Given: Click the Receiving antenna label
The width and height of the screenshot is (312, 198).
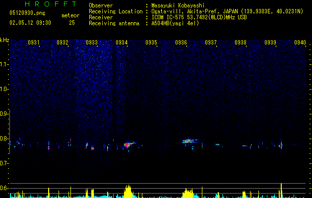Looking at the screenshot, I should (x=114, y=23).
